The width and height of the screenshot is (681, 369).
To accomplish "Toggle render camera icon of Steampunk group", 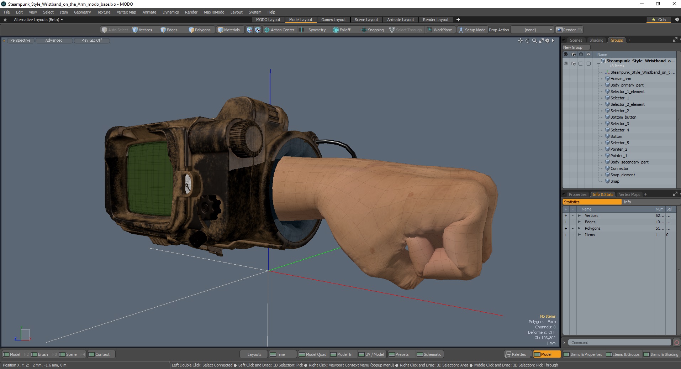I will (x=573, y=63).
